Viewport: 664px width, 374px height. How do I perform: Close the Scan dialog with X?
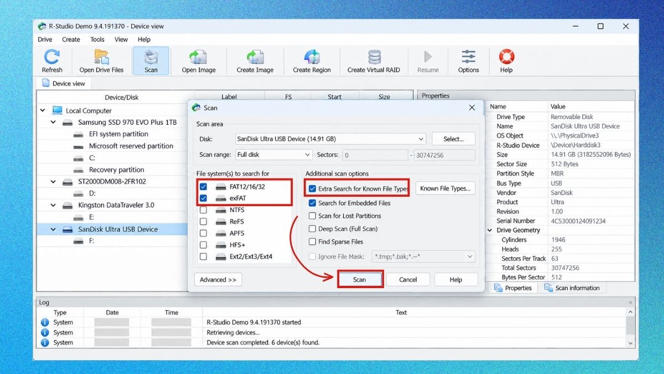point(472,107)
